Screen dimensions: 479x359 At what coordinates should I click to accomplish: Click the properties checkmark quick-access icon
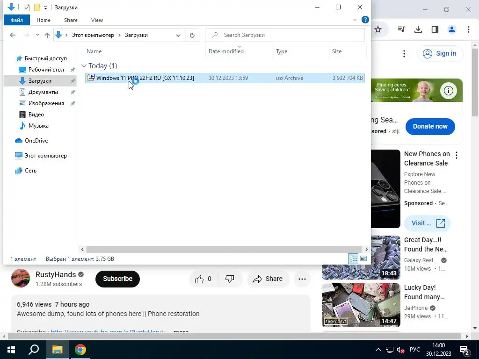(x=27, y=7)
